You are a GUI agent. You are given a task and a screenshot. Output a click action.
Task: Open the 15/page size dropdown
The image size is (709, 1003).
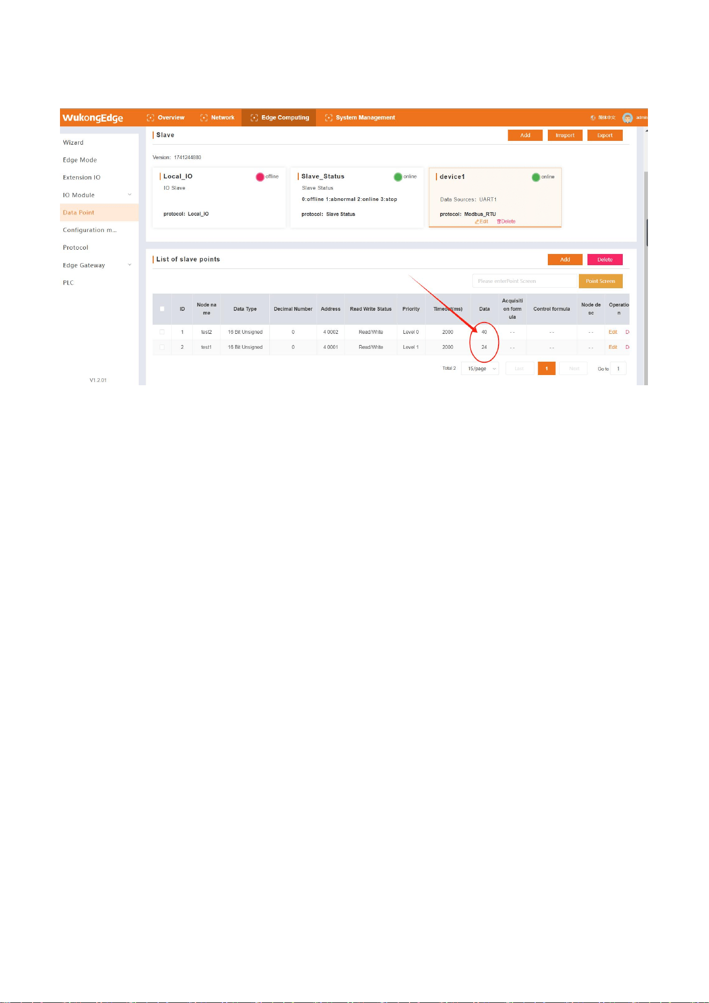pos(480,369)
